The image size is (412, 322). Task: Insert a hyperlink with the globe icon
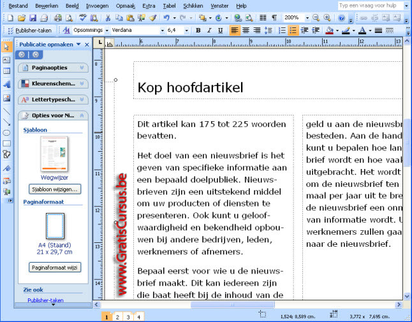tap(238, 18)
